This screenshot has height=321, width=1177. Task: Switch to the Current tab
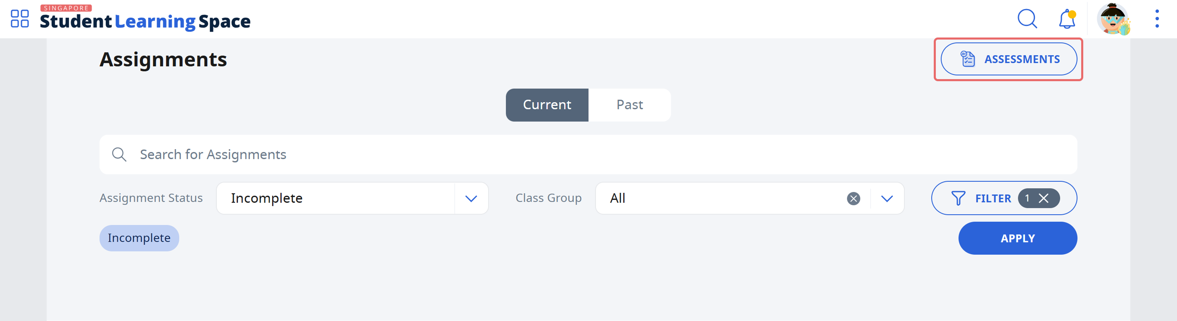[547, 105]
